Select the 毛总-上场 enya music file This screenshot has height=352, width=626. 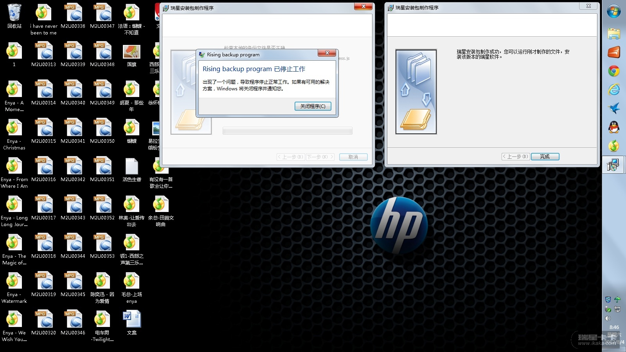point(131,288)
